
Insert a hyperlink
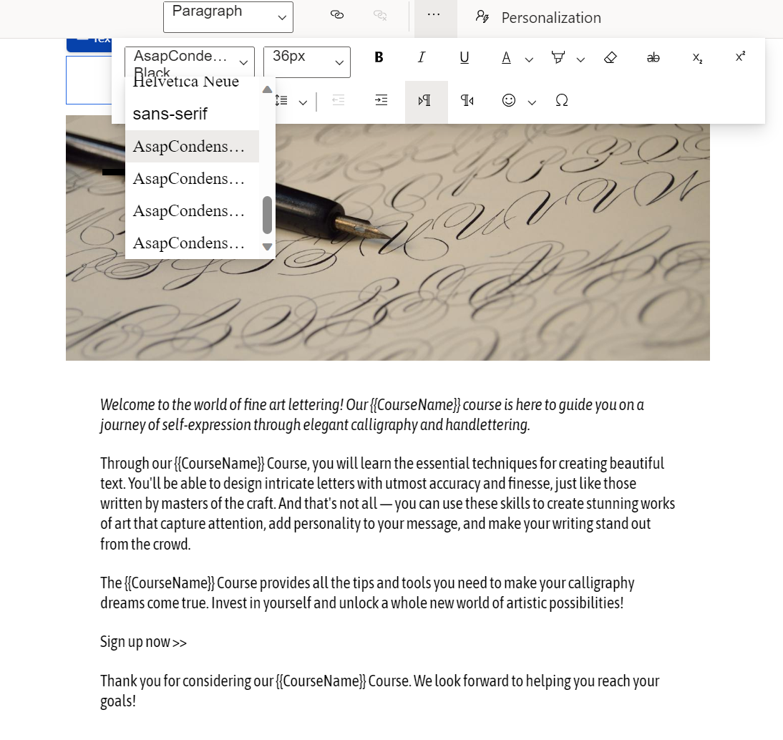(x=336, y=14)
